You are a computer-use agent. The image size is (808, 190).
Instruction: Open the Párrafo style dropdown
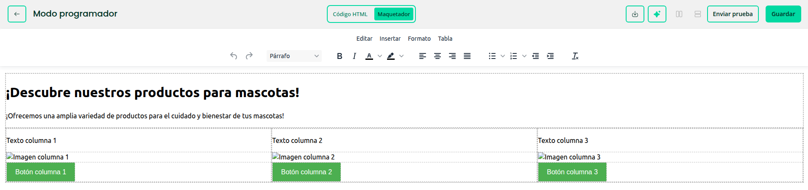[x=294, y=56]
